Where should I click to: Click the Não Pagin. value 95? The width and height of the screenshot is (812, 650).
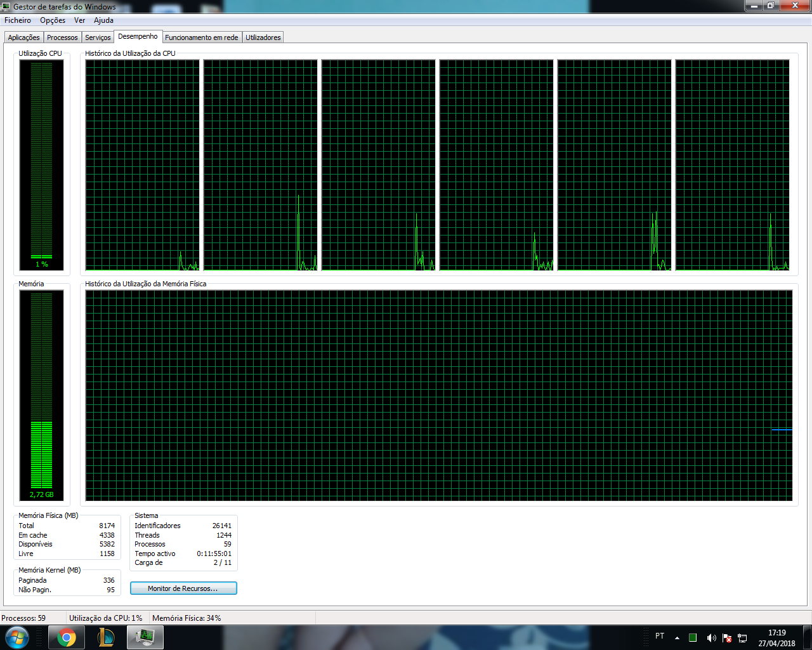pos(110,590)
